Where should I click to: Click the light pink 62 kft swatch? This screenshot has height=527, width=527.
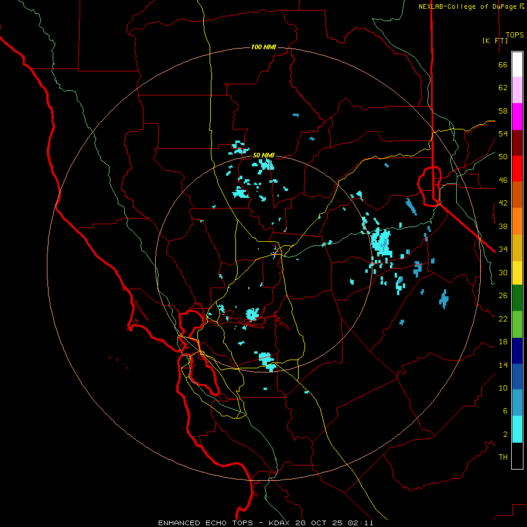[517, 90]
